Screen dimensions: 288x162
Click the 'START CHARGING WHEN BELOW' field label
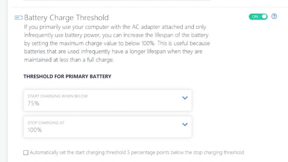[58, 96]
